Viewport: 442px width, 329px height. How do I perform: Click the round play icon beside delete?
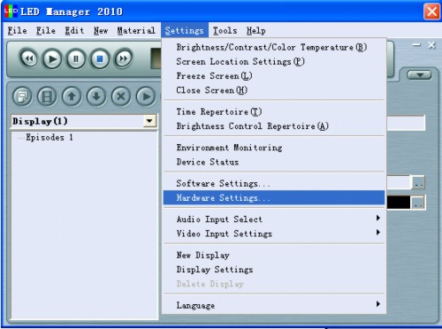[x=146, y=96]
